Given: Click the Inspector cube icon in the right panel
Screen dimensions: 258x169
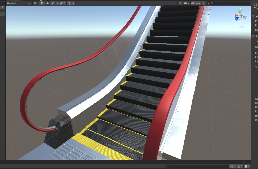Looking at the screenshot, I should click(x=255, y=6).
